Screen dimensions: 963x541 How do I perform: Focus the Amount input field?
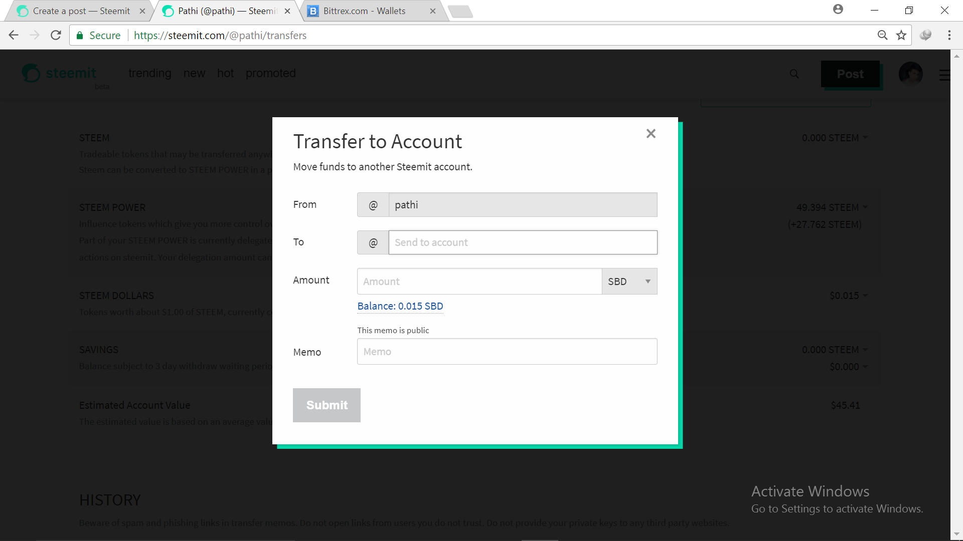(x=479, y=282)
